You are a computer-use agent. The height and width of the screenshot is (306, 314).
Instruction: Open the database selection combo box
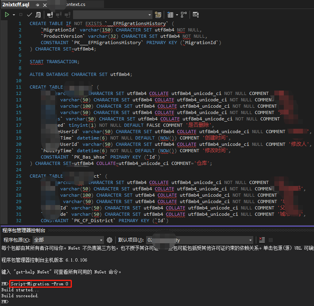point(113,15)
